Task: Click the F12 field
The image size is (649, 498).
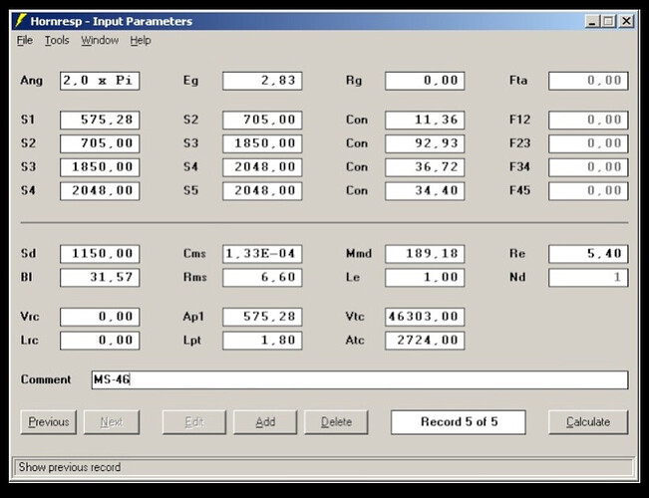Action: tap(588, 120)
